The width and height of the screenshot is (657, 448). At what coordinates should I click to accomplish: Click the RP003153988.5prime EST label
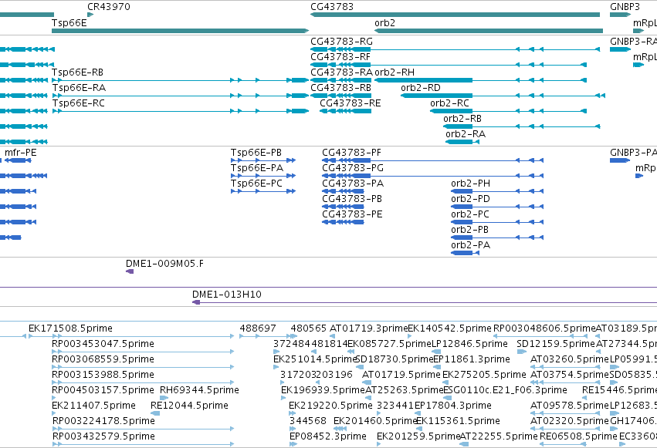pos(103,376)
